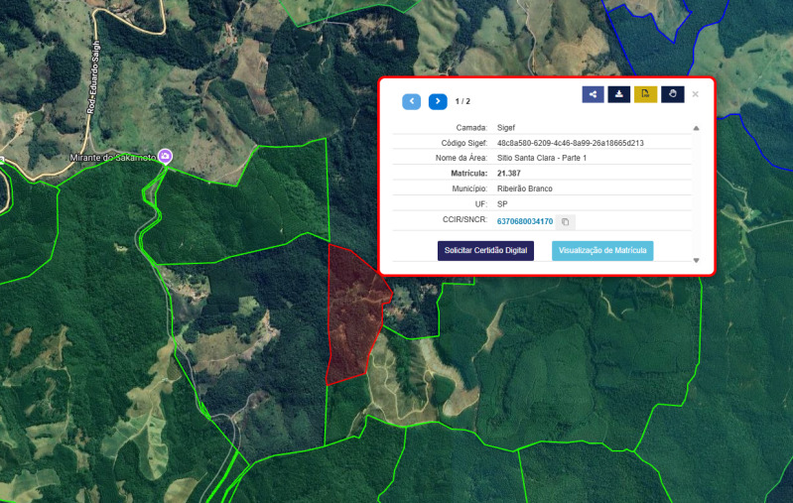Close the Sigef info popup
This screenshot has width=793, height=503.
[696, 94]
